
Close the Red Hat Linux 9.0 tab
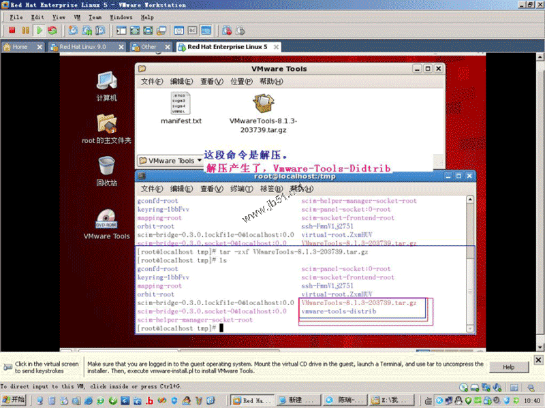(121, 47)
